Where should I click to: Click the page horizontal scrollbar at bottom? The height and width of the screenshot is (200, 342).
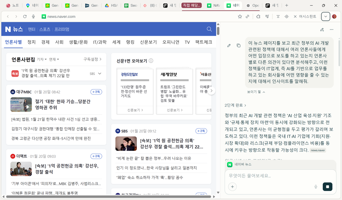(108, 196)
